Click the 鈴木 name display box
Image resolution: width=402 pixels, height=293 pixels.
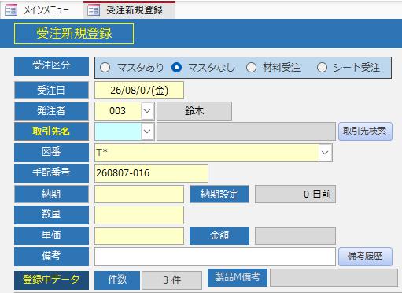pyautogui.click(x=194, y=111)
